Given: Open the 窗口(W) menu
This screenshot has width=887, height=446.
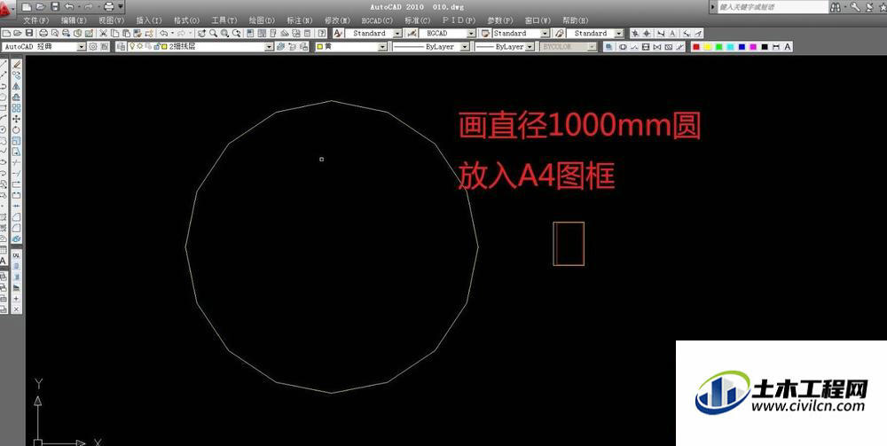Looking at the screenshot, I should click(x=538, y=20).
